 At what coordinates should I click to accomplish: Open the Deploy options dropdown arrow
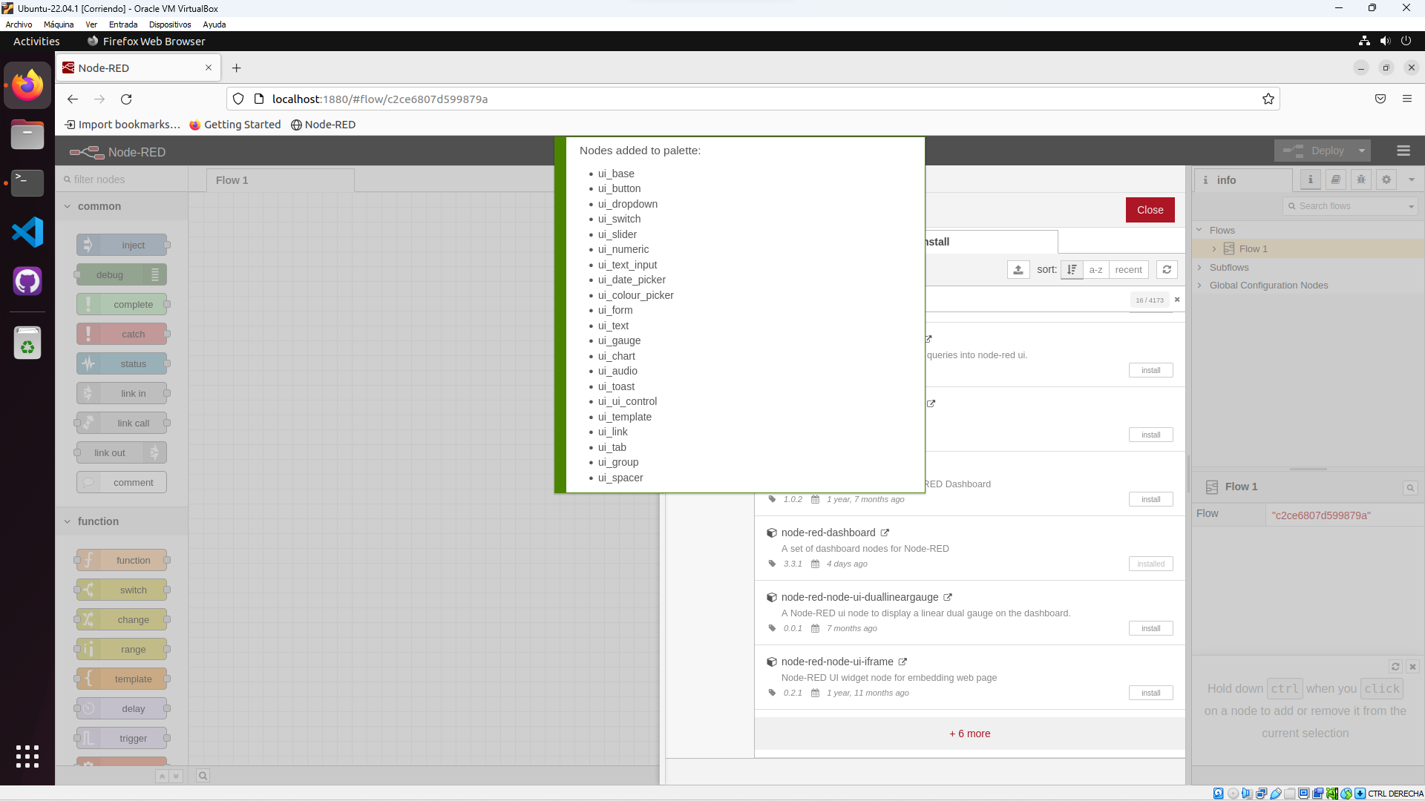click(1363, 151)
